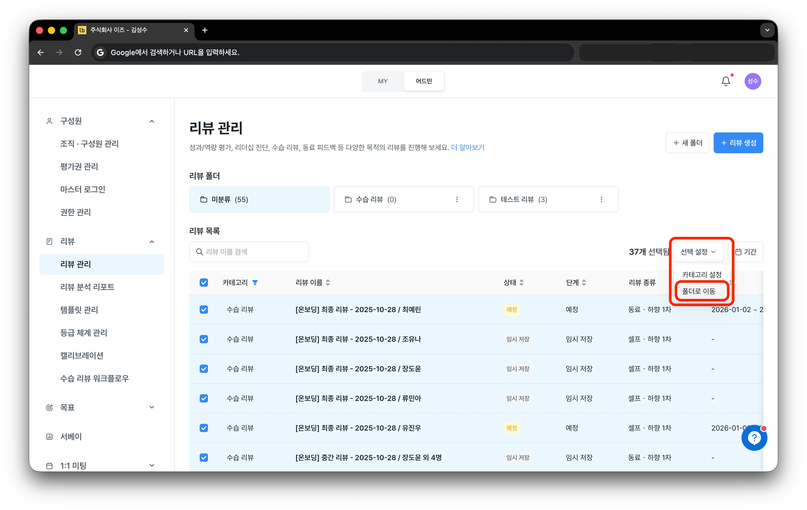Click the 리뷰 이름 검색 search field

point(249,252)
